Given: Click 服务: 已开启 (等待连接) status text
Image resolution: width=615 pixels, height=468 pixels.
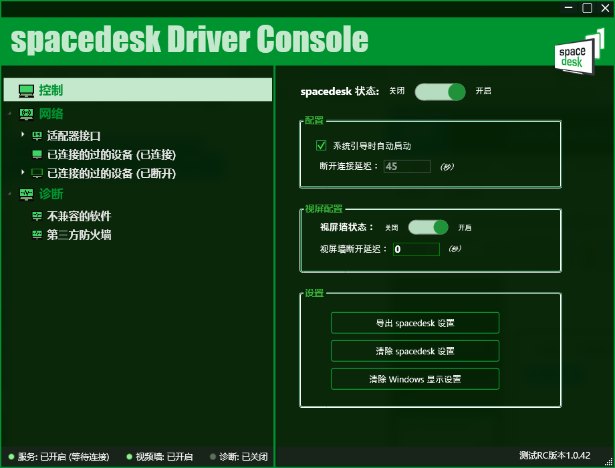Looking at the screenshot, I should (x=64, y=457).
